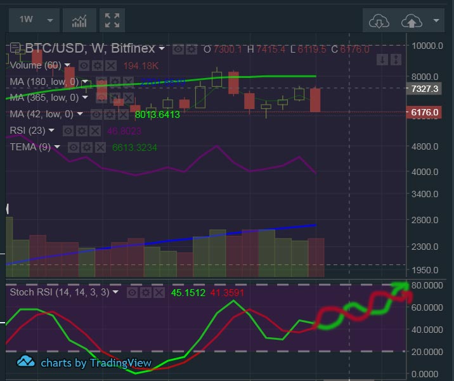Expand arrow next to MA (42, low, 0)
The width and height of the screenshot is (454, 381).
[80, 113]
